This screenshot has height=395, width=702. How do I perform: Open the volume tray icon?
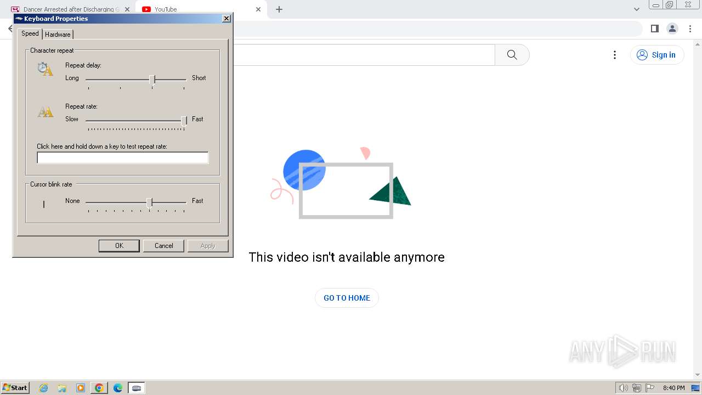[623, 388]
